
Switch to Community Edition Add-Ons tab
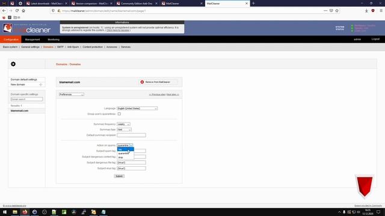pyautogui.click(x=137, y=4)
